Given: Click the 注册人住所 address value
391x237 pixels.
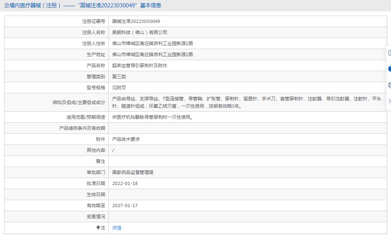Looking at the screenshot, I should (x=152, y=43).
